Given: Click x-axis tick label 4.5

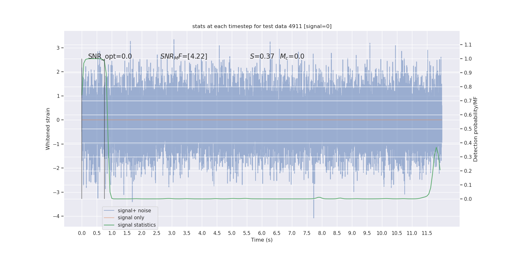Looking at the screenshot, I should [x=217, y=233].
